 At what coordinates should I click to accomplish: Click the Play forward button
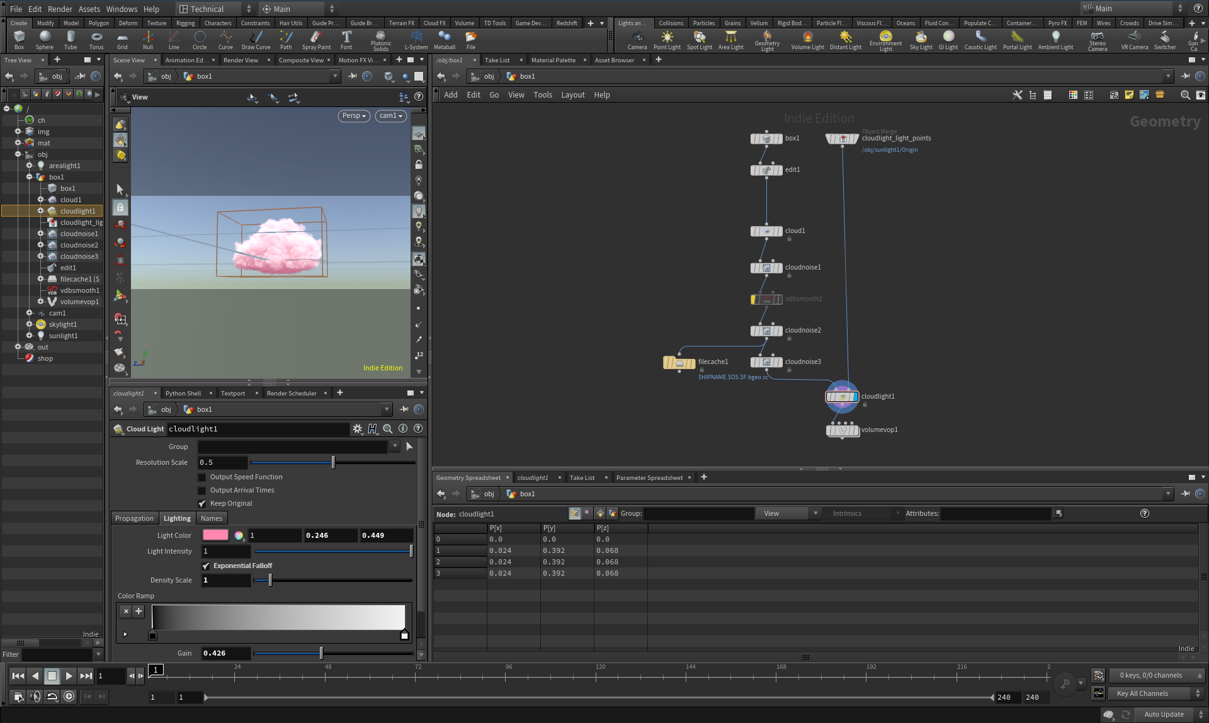point(69,676)
